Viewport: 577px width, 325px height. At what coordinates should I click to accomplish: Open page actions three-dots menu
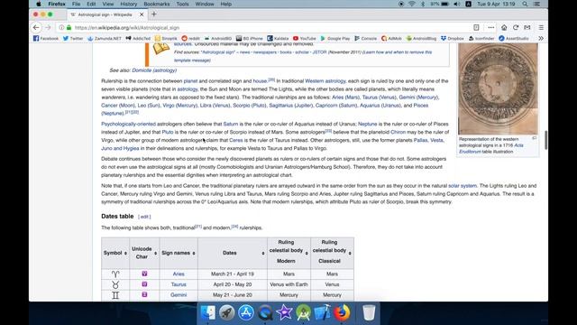[490, 28]
